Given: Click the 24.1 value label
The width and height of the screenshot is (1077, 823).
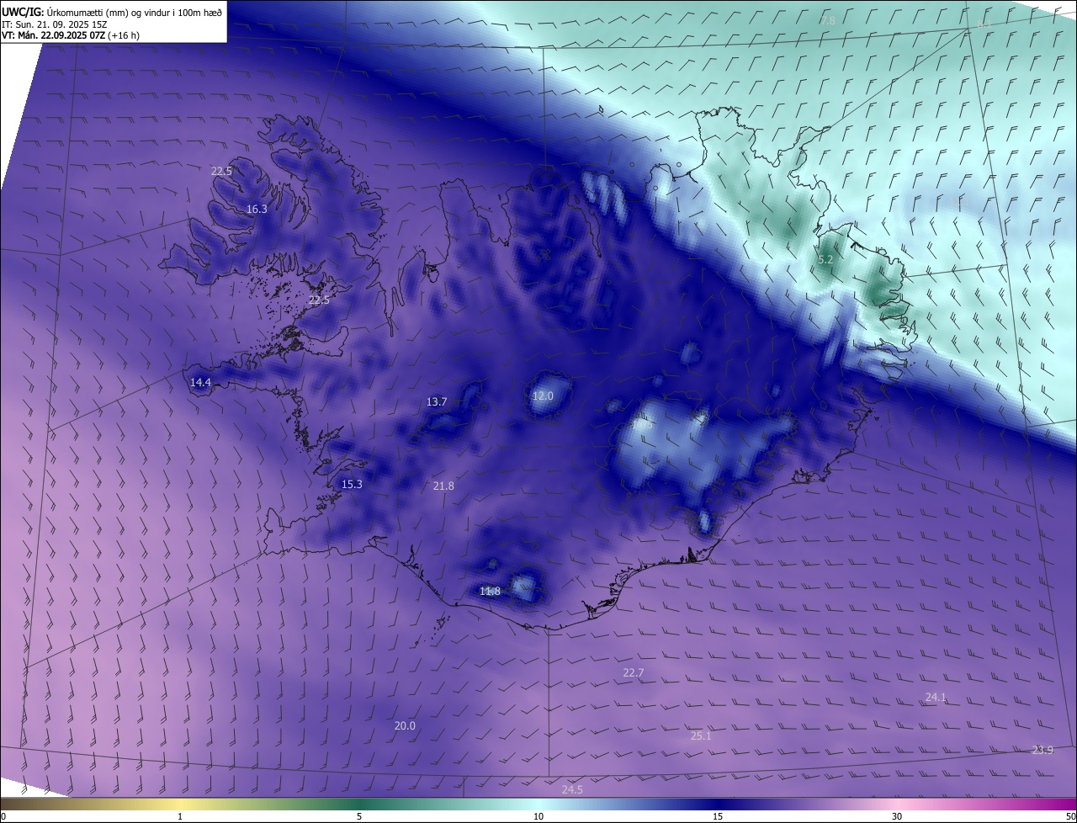Looking at the screenshot, I should pos(936,697).
